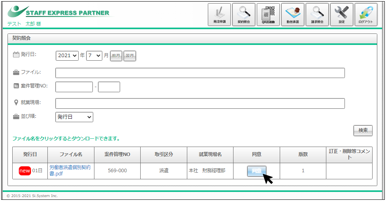This screenshot has height=201, width=386.
Task: Open 勤怠承認 attendance approval stamp icon
Action: pyautogui.click(x=293, y=15)
